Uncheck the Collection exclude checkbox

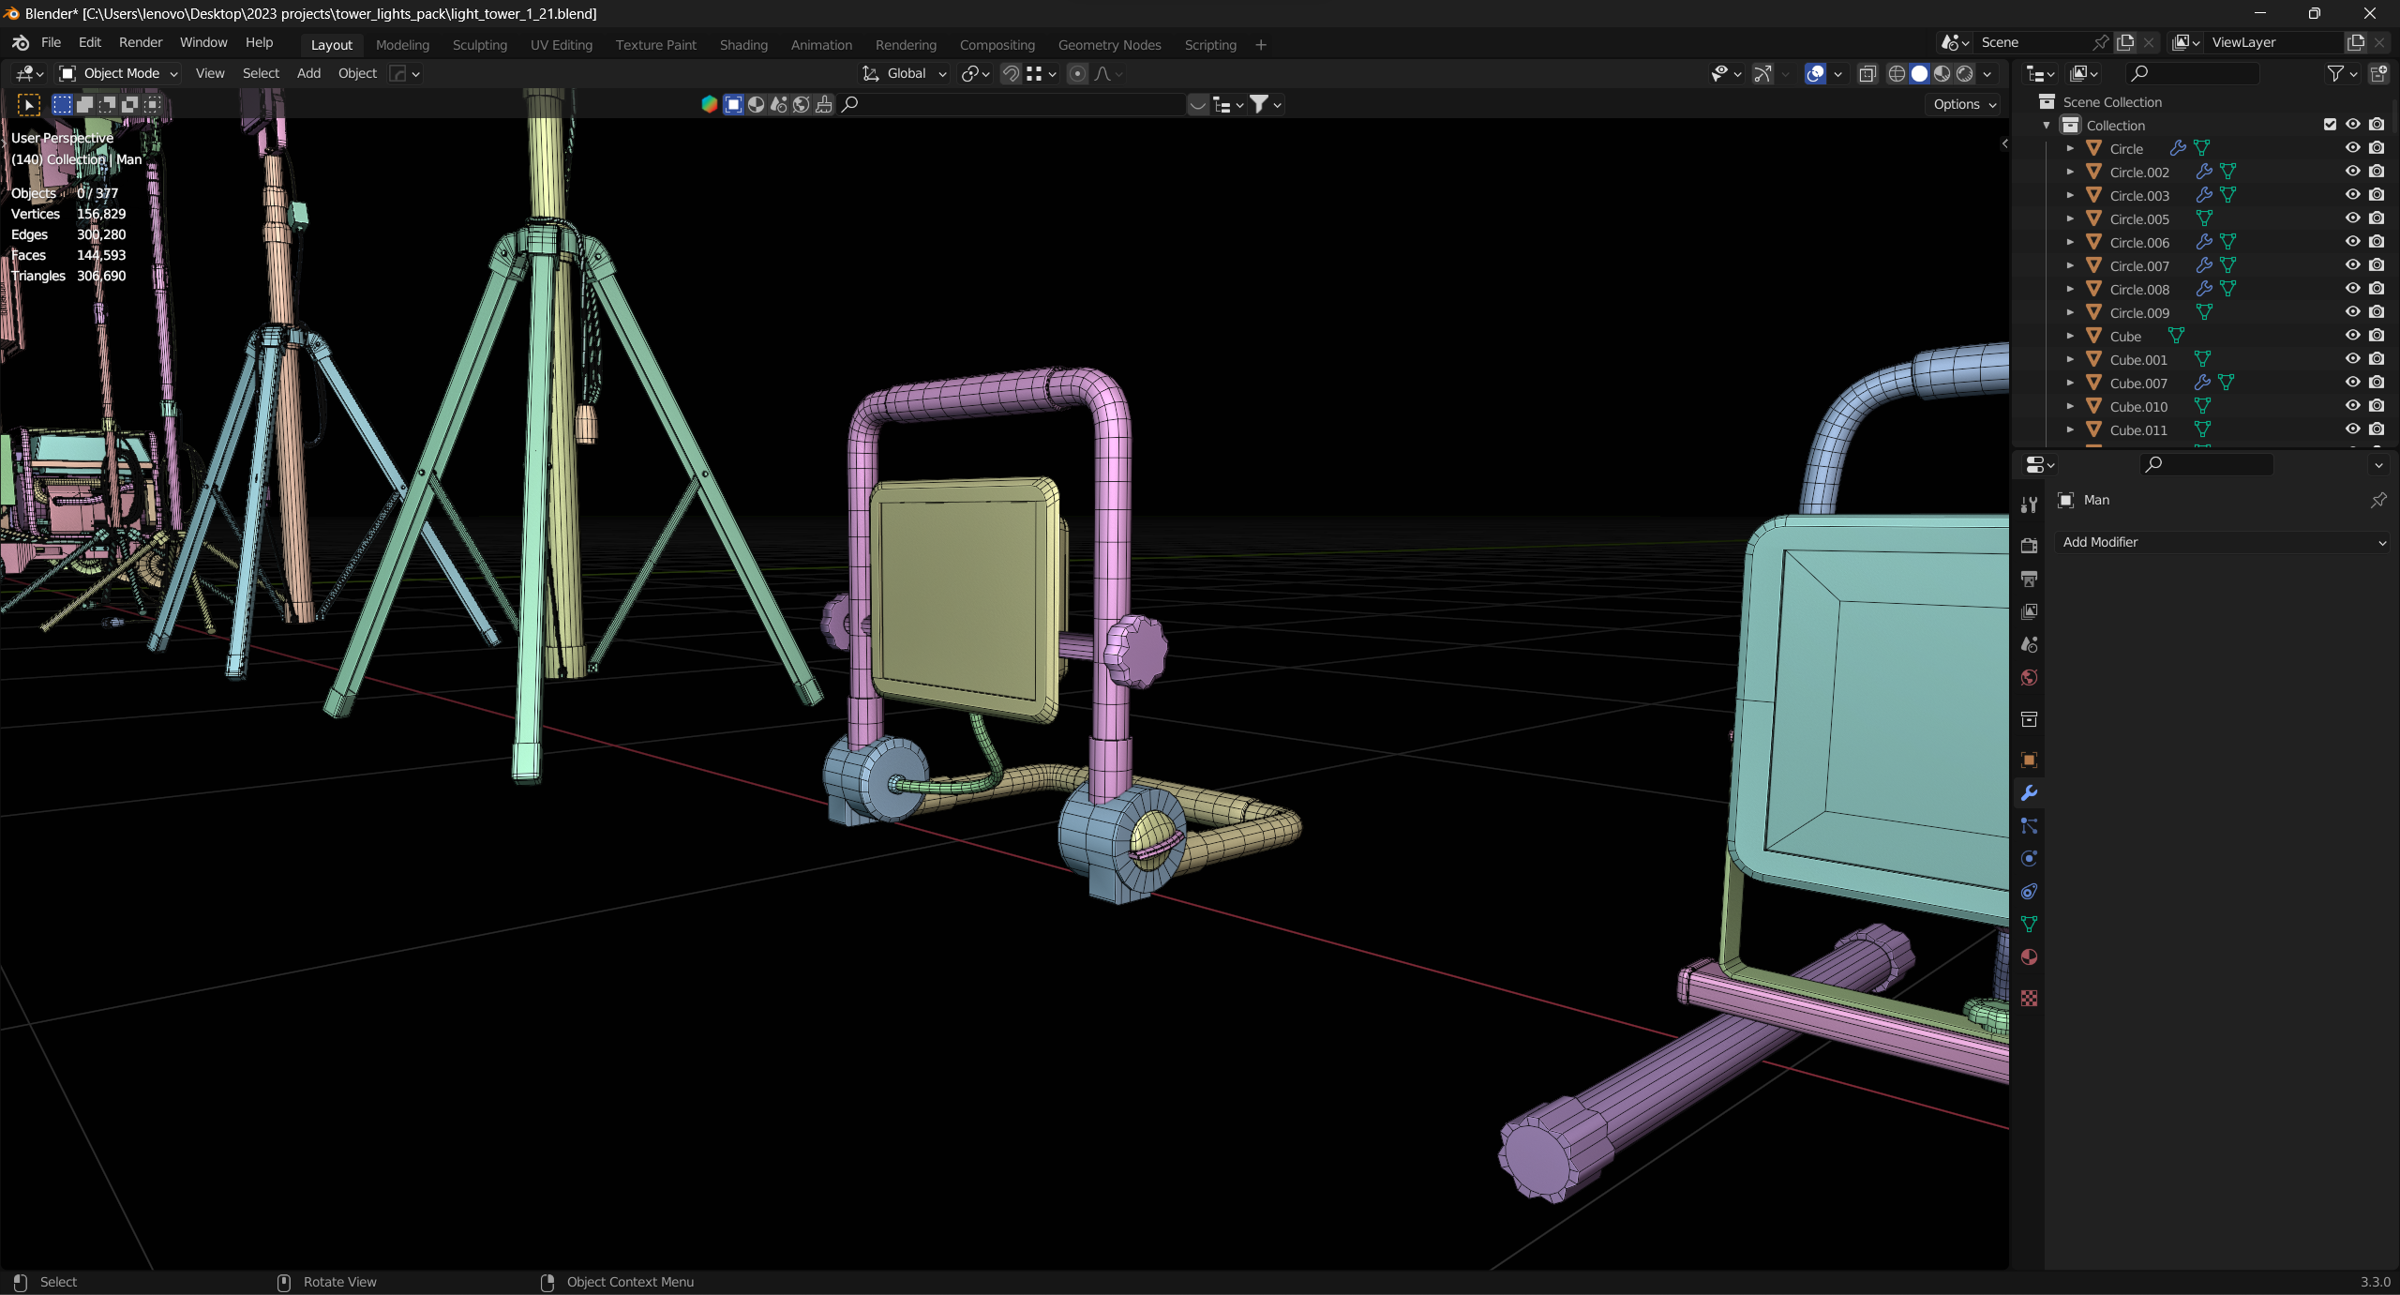pyautogui.click(x=2330, y=125)
